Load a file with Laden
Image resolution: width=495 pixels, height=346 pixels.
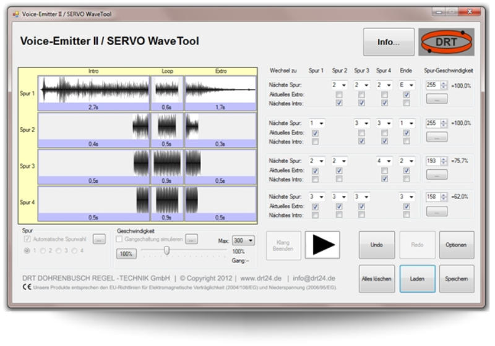point(417,279)
